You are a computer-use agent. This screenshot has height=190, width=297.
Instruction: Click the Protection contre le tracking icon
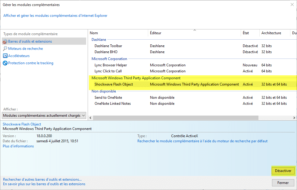[5, 63]
